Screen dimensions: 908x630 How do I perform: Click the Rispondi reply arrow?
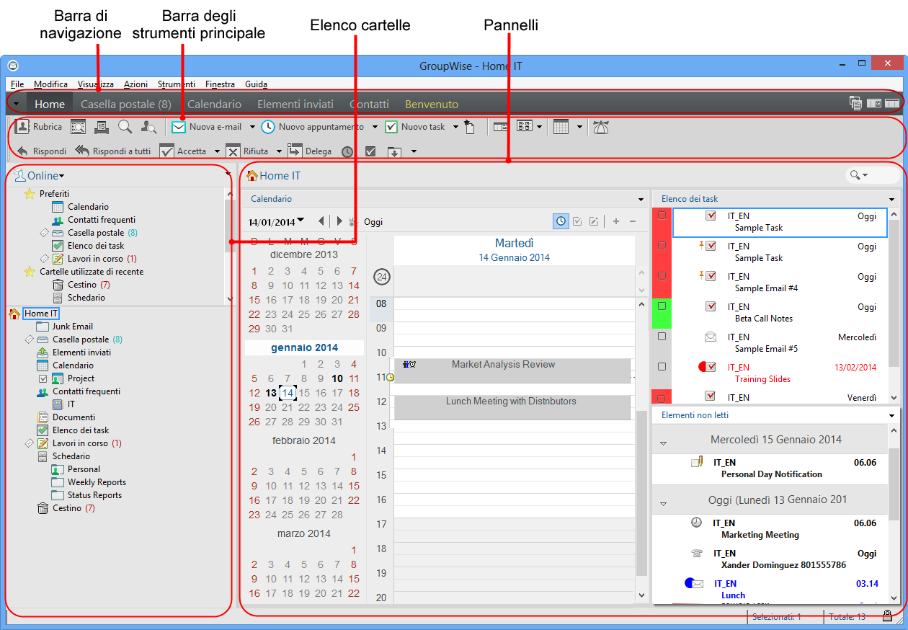click(41, 151)
